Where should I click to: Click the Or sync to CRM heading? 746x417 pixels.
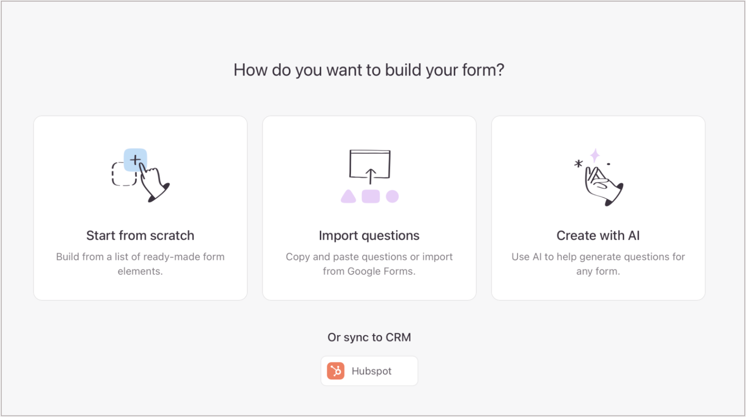click(x=369, y=337)
